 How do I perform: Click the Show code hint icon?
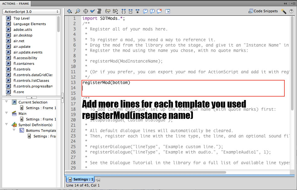(x=108, y=11)
